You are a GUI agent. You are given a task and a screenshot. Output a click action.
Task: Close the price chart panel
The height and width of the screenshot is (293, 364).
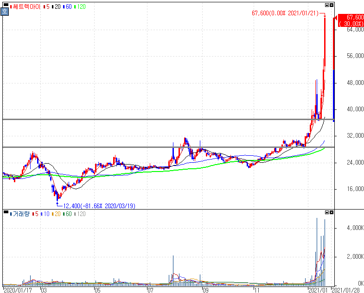coord(332,5)
